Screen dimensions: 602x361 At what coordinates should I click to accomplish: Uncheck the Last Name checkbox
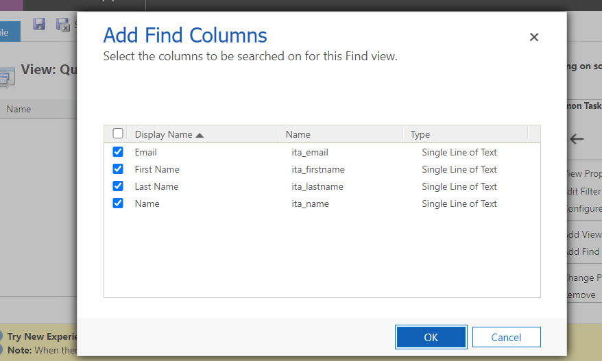(x=118, y=186)
